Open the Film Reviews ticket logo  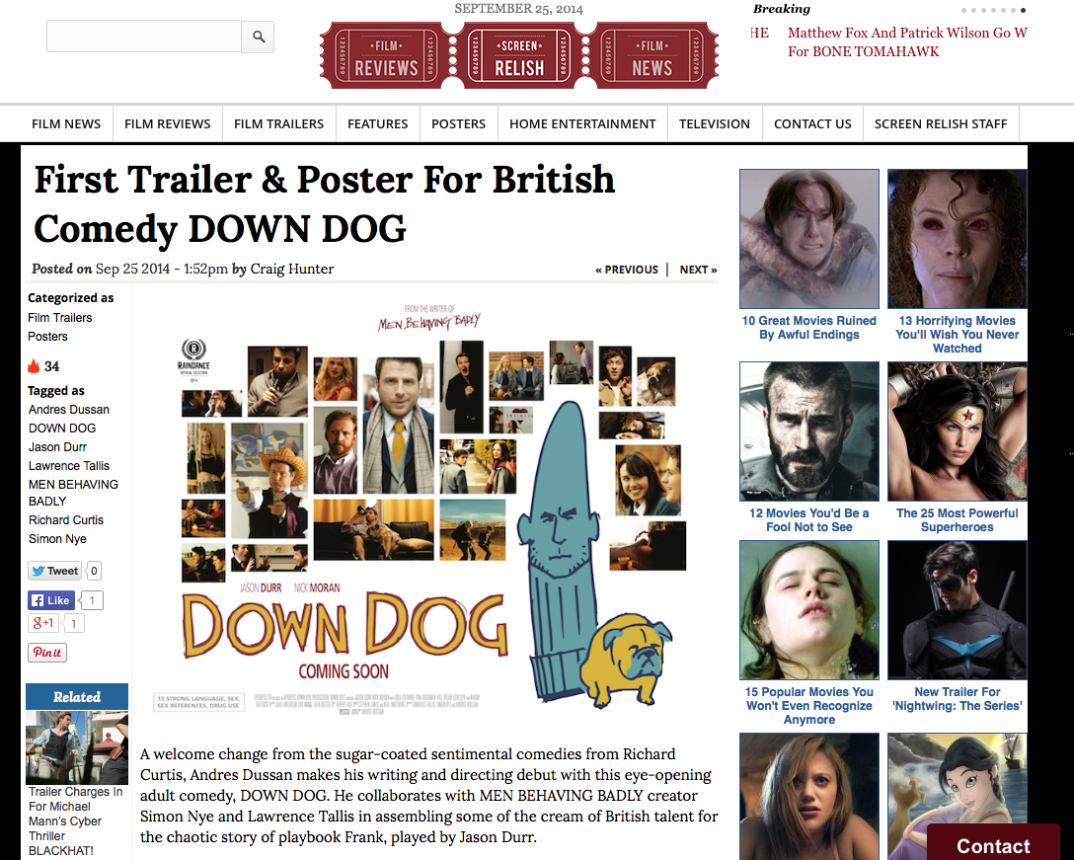coord(386,55)
